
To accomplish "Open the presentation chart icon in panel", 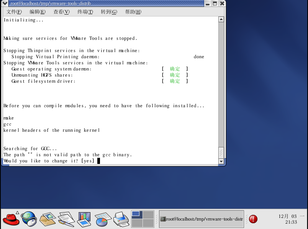I will click(84, 219).
